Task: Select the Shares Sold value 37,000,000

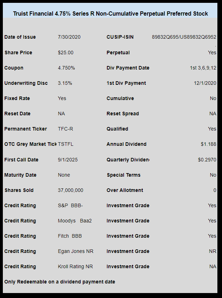Action: click(x=71, y=190)
